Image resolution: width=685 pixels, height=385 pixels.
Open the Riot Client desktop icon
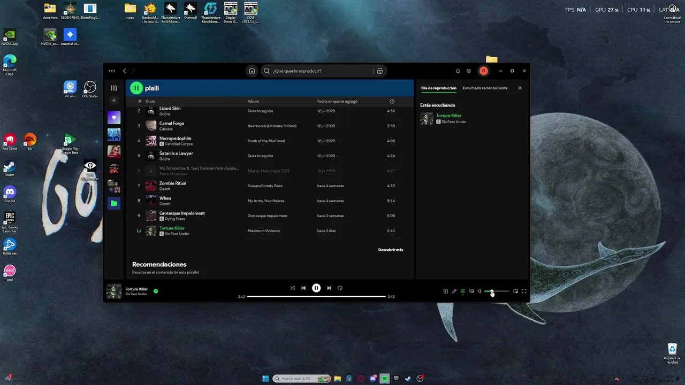10,142
